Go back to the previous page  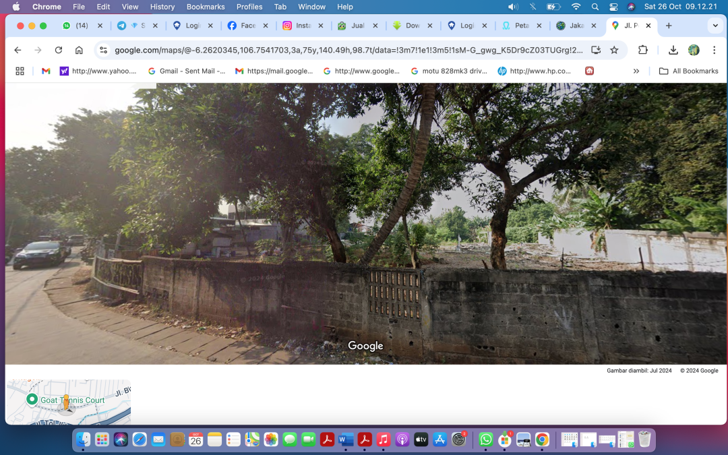click(x=18, y=50)
